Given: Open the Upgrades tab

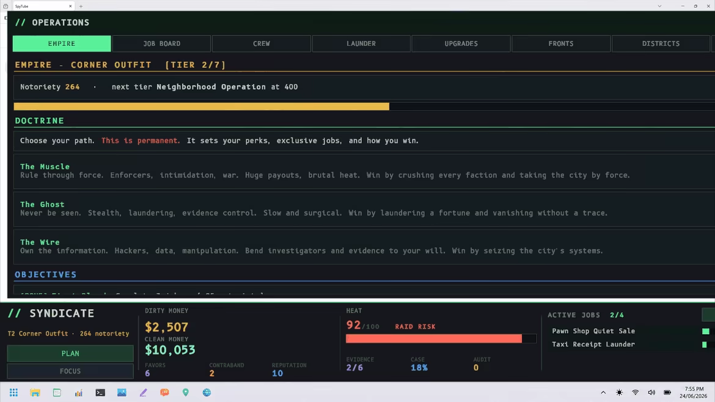Looking at the screenshot, I should 461,44.
